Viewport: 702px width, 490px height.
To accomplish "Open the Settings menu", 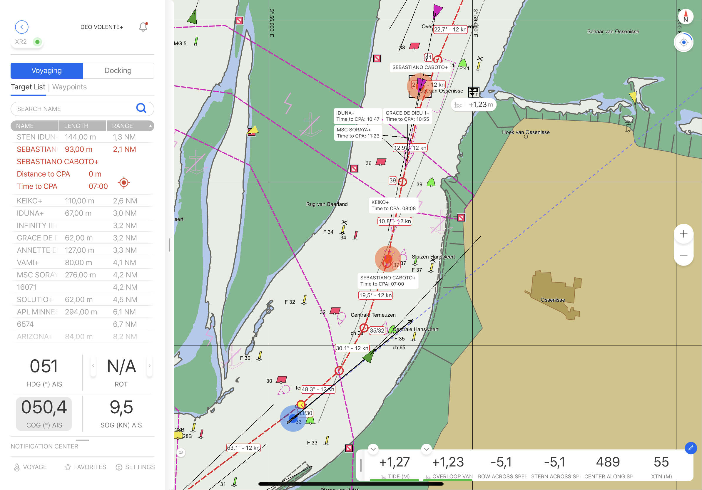I will (x=136, y=467).
